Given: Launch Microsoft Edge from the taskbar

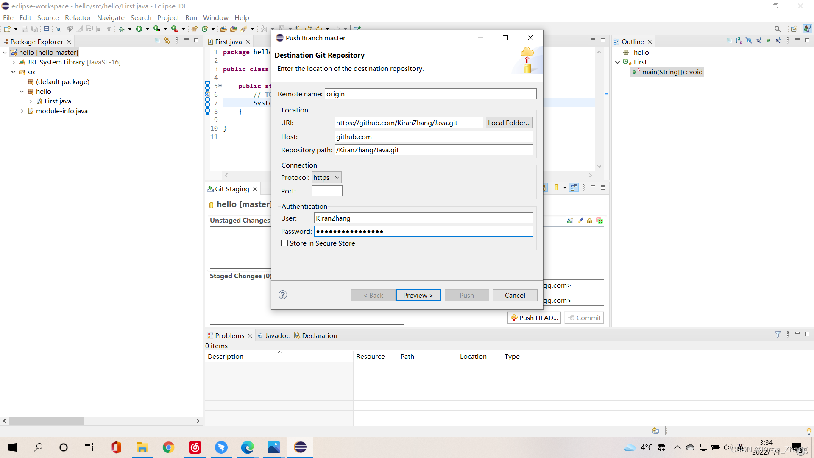Looking at the screenshot, I should click(x=247, y=447).
